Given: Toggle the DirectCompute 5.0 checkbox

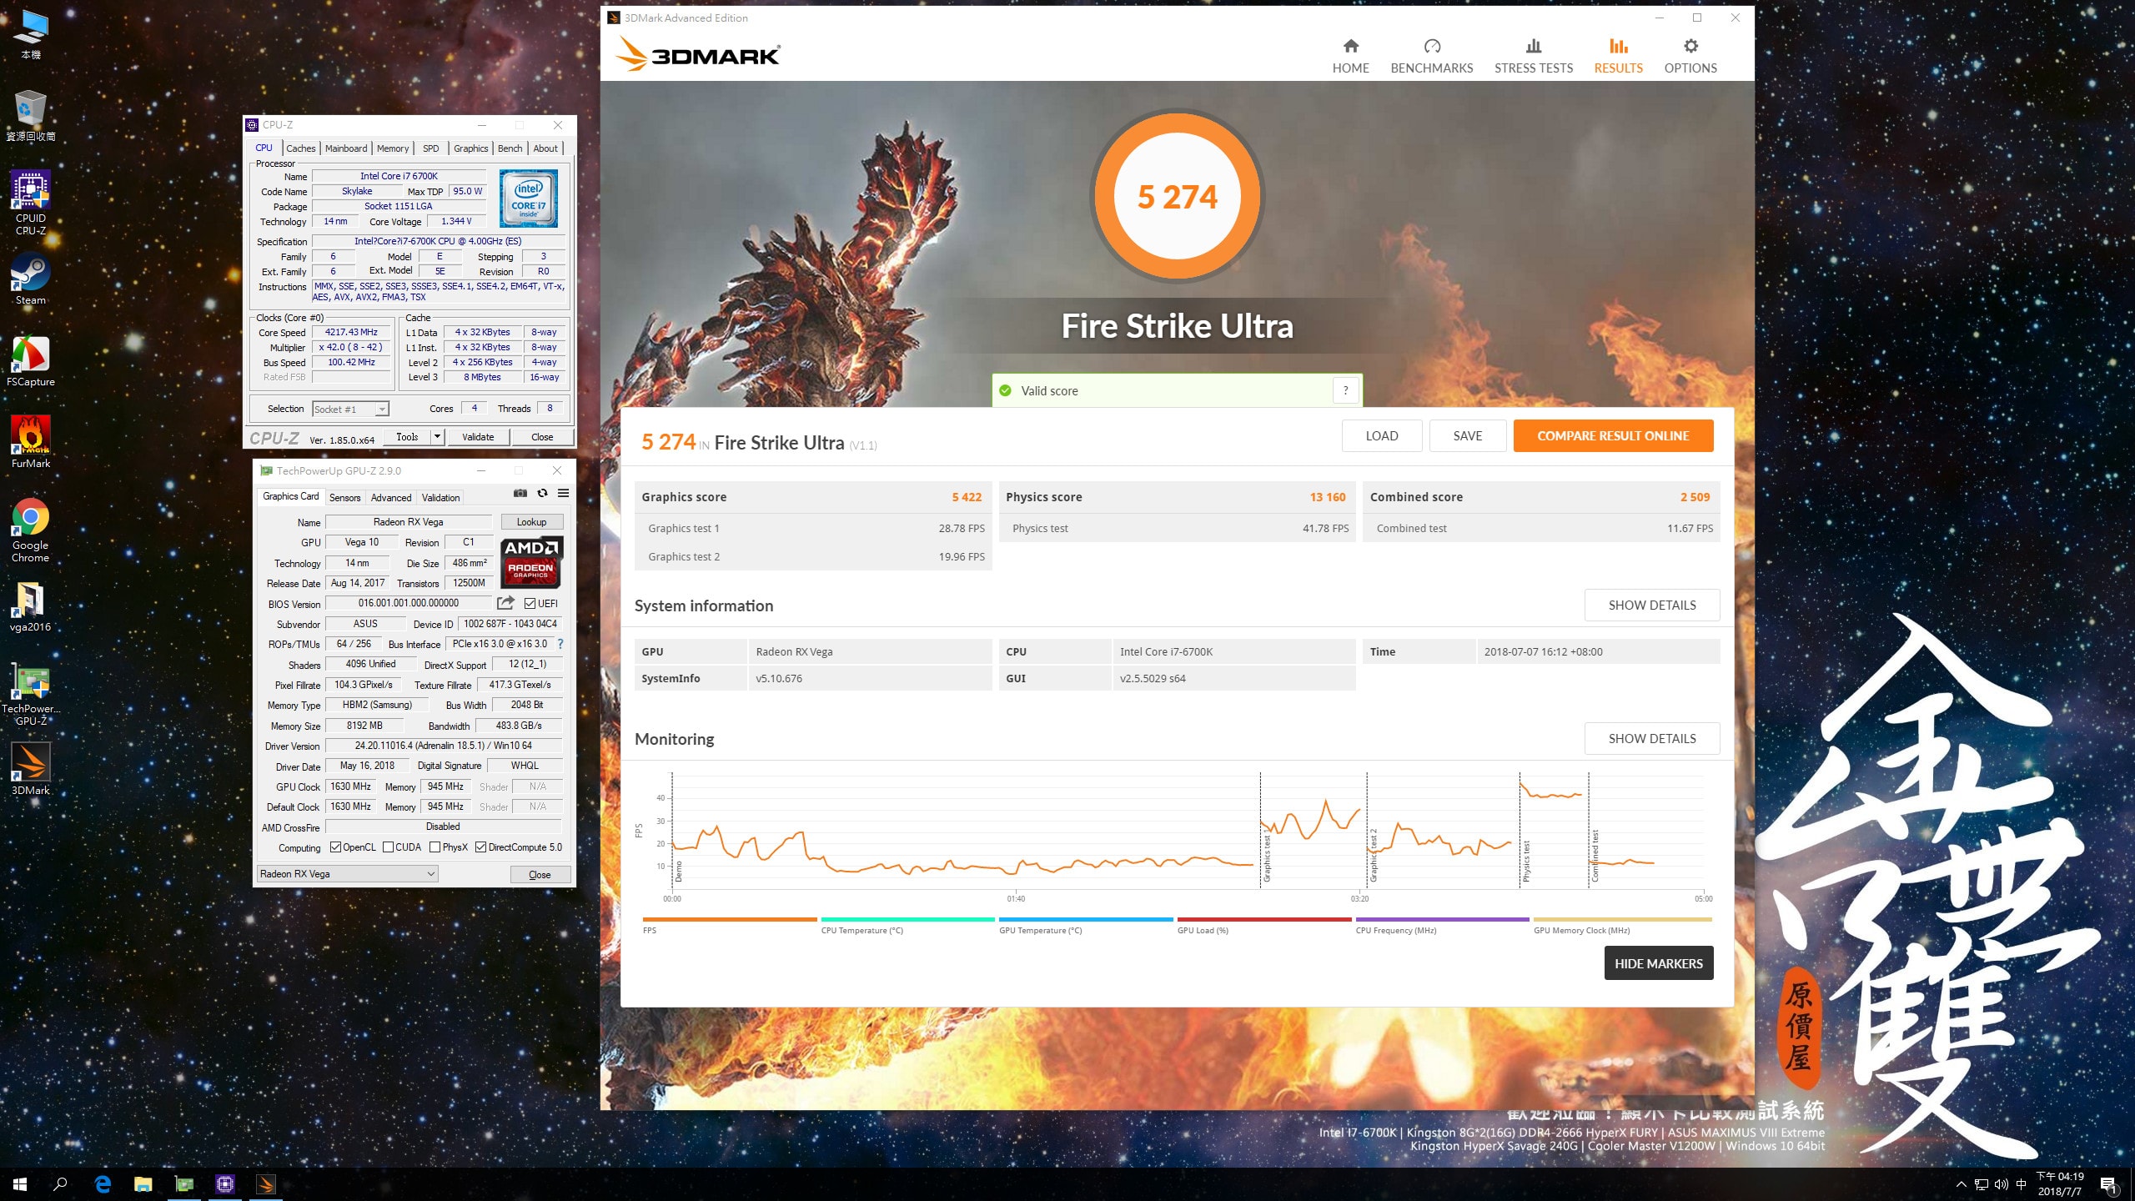Looking at the screenshot, I should tap(480, 847).
